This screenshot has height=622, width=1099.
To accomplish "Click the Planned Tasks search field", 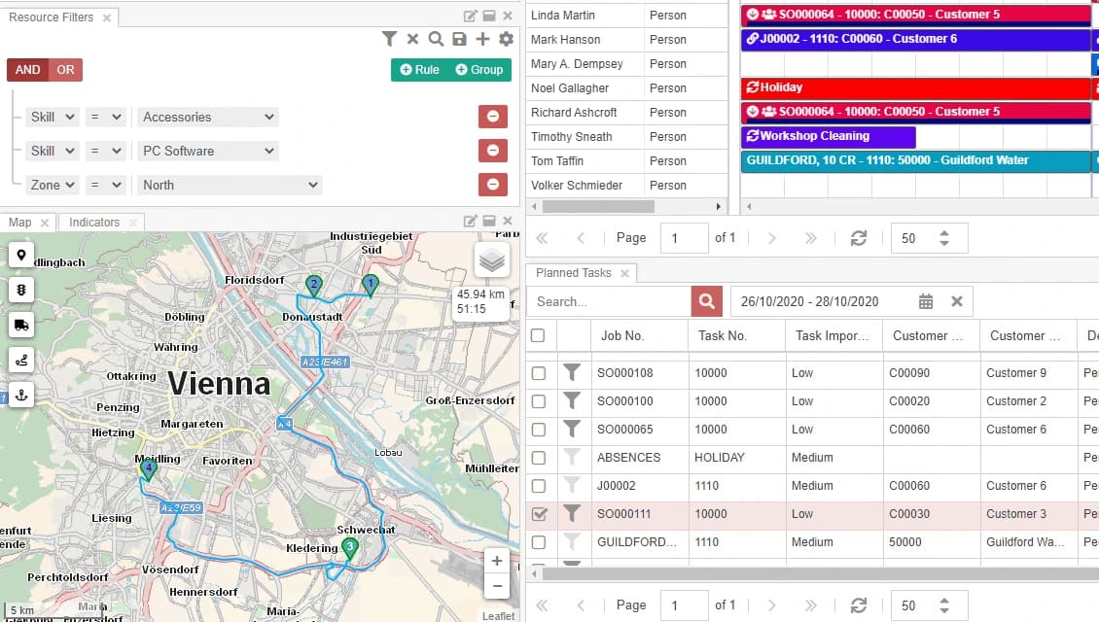I will [609, 301].
